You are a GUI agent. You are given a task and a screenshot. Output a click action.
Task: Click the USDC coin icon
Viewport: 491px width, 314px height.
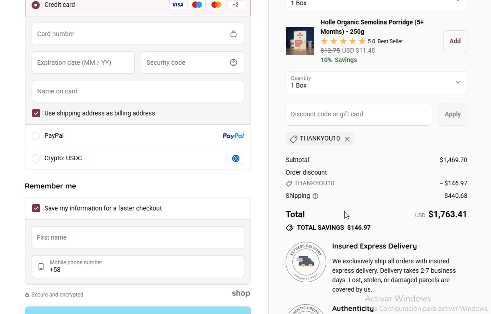[236, 158]
